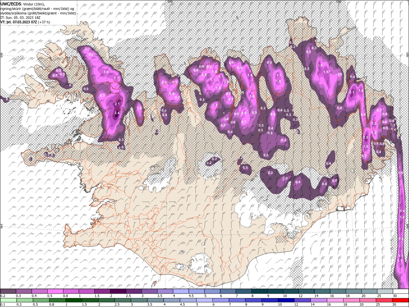Screen dimensions: 409x307
Task: Click the 12 label under the green rain scale
Action: click(296, 305)
